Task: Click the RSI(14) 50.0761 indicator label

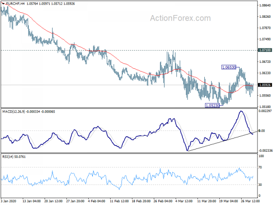Action: point(14,157)
